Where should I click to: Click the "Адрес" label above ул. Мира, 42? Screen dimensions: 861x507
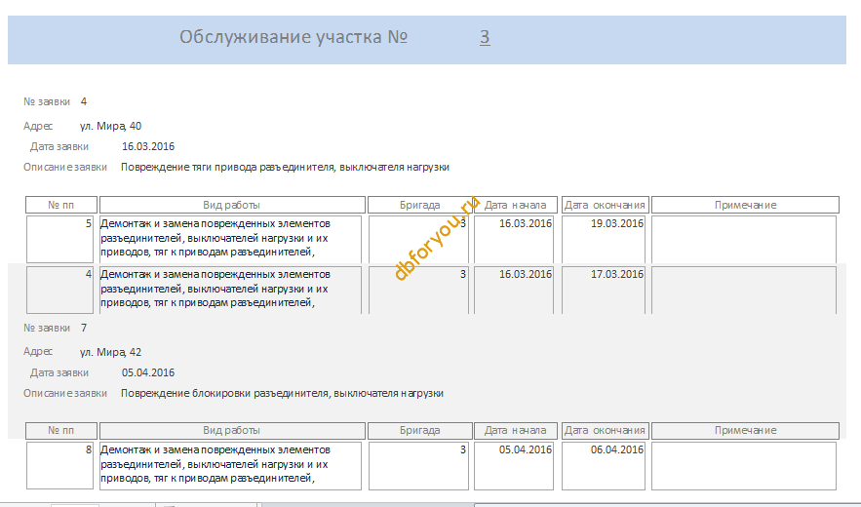click(38, 352)
